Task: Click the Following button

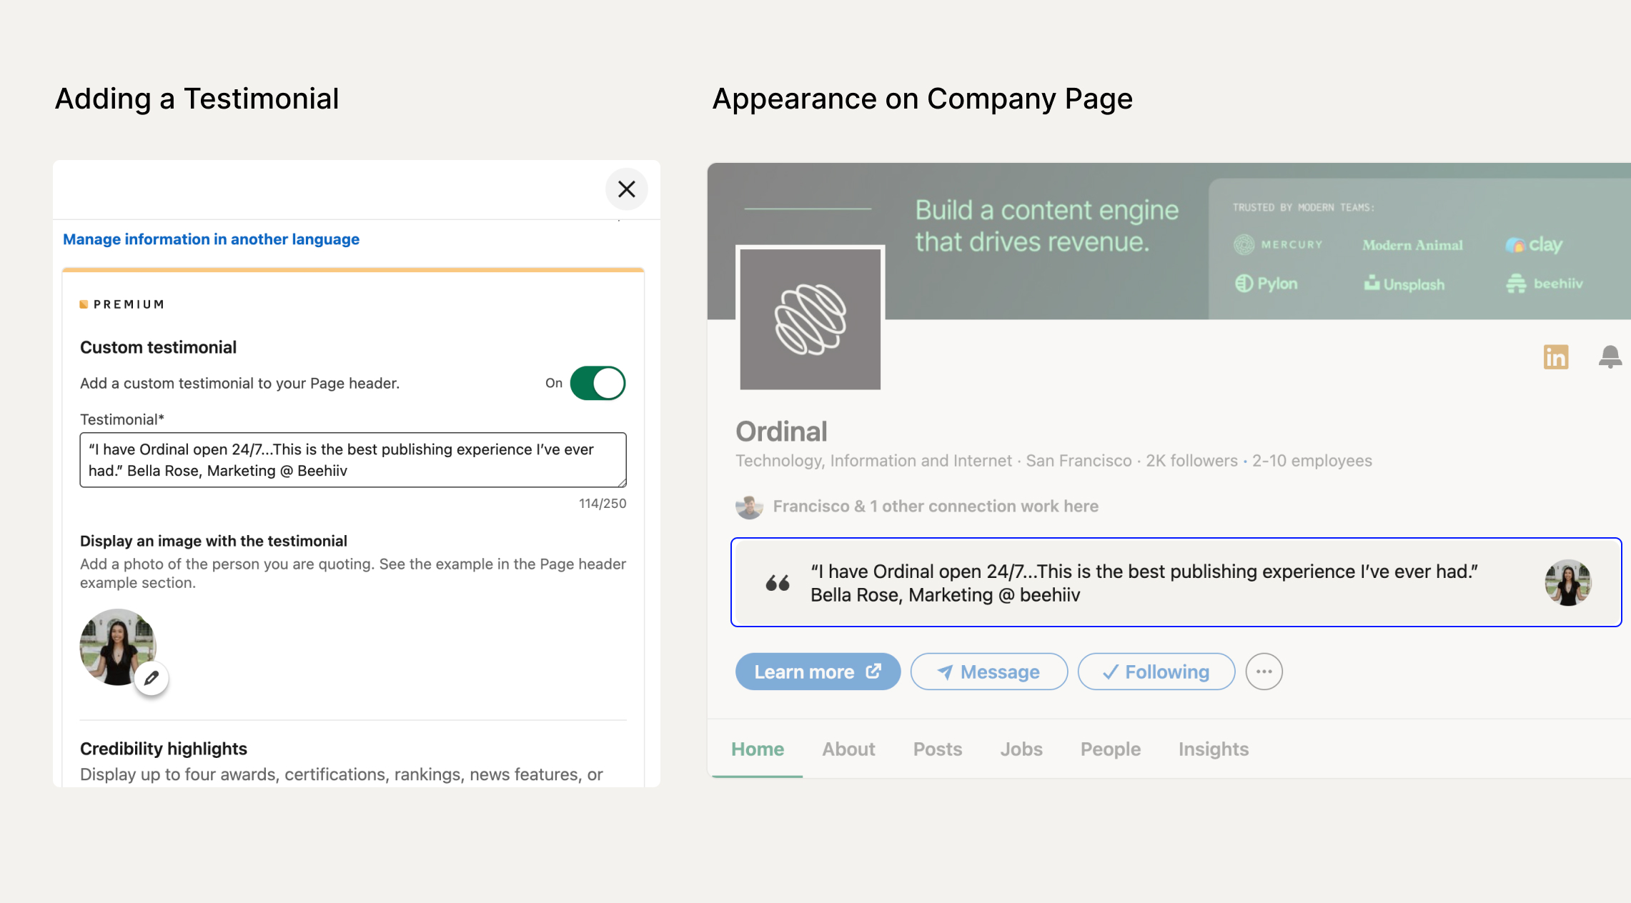Action: pyautogui.click(x=1156, y=672)
